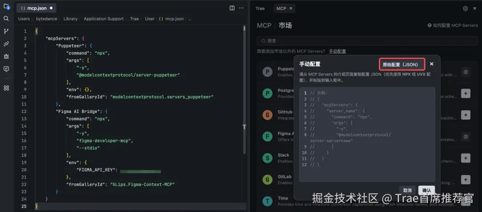Click the Postgres avatar P icon
482x212 pixels.
tap(267, 93)
